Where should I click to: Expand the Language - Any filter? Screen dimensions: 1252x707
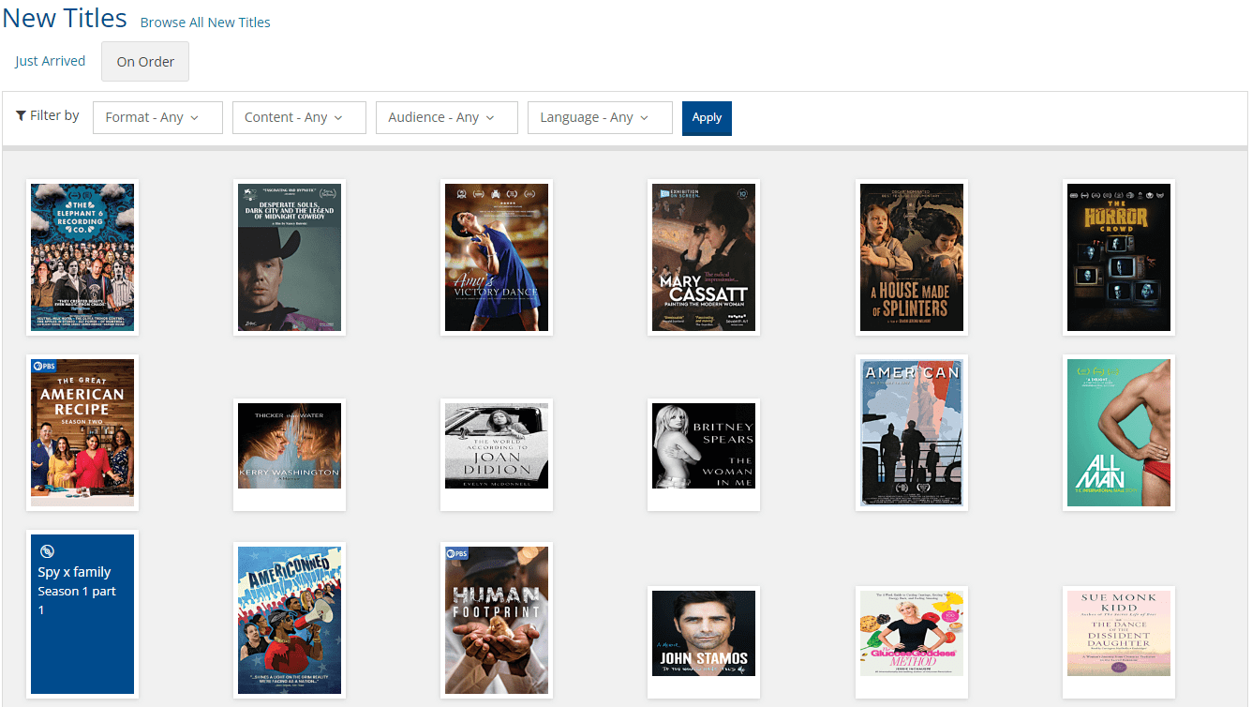point(600,117)
